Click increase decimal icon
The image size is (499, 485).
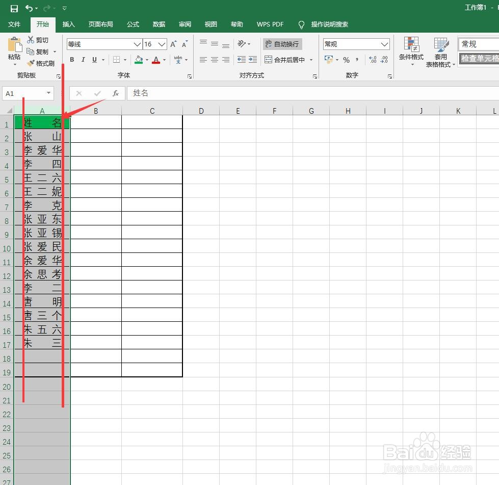click(x=373, y=60)
